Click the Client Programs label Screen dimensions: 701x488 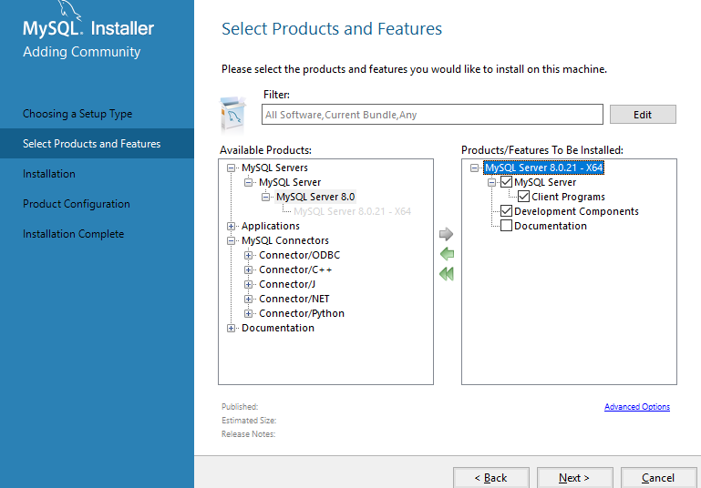(x=568, y=197)
